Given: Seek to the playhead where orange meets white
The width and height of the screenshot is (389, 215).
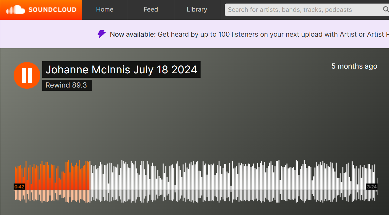Looking at the screenshot, I should (x=90, y=176).
